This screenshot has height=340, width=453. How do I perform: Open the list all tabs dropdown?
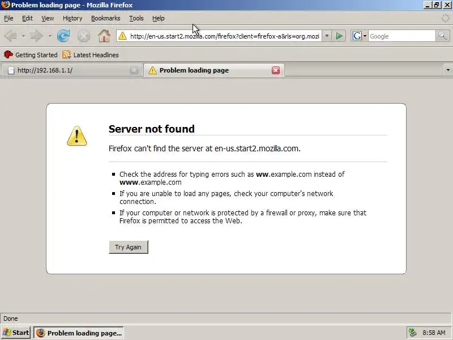[448, 70]
